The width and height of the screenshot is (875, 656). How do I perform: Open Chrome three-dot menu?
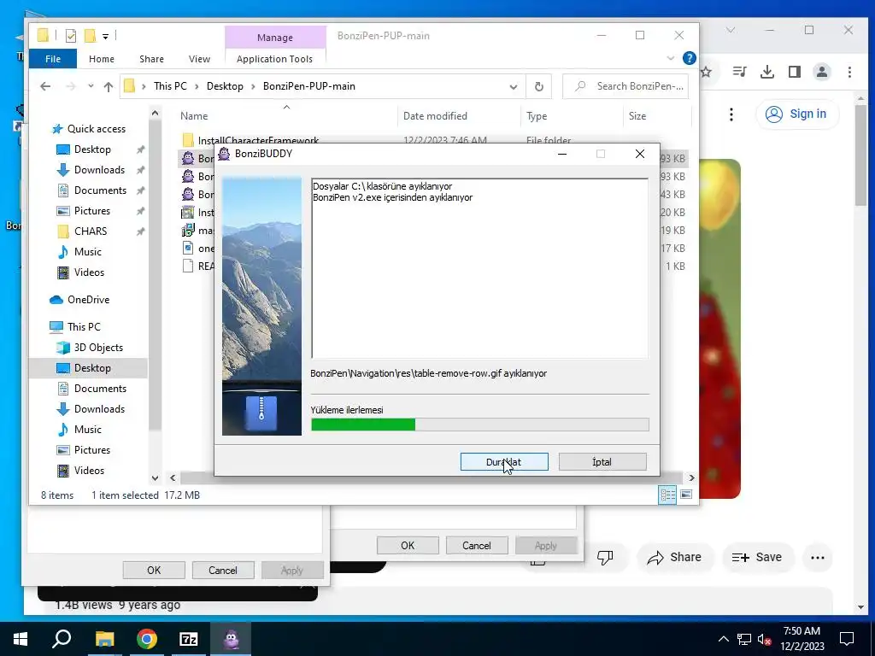click(849, 72)
